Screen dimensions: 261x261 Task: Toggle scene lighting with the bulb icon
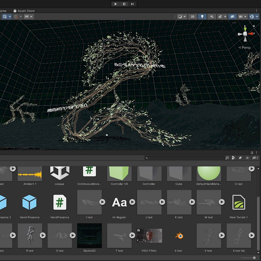tap(202, 16)
